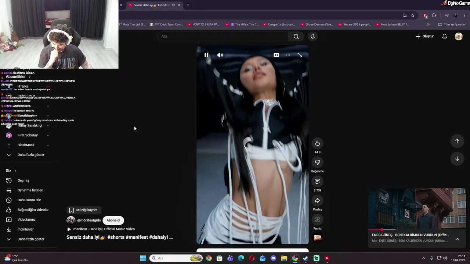Open the HOW TO BREAK PA... bookmark
Screen dimensions: 470x264
203,25
